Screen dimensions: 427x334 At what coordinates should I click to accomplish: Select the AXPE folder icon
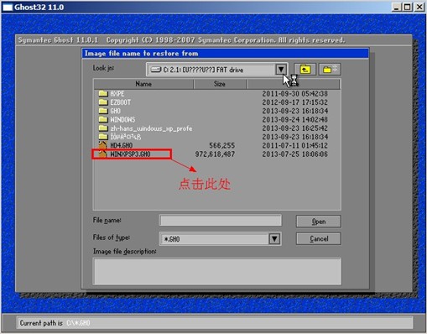click(103, 93)
